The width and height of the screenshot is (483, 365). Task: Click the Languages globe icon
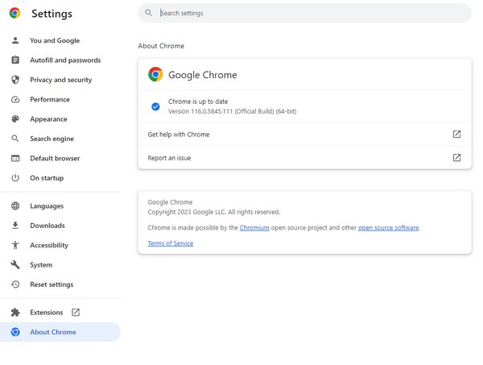15,206
